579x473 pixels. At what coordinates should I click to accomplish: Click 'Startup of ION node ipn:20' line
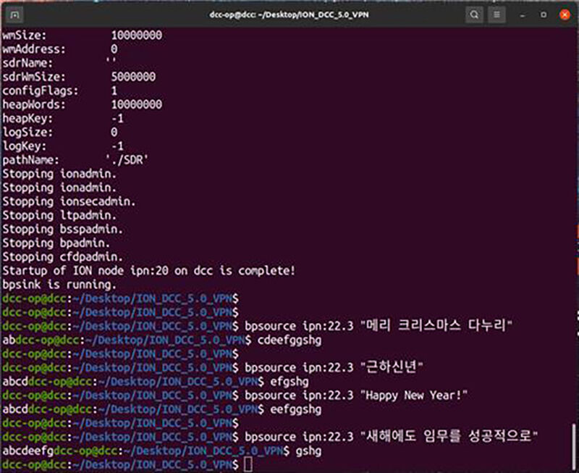coord(149,271)
